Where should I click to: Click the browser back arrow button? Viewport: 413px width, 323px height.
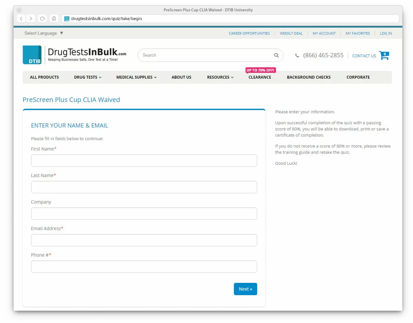tap(21, 19)
